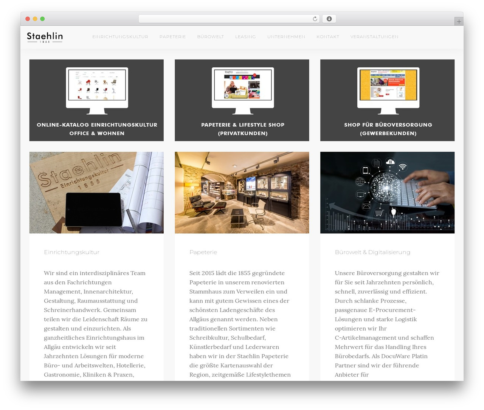
Task: Open the Bürowelt menu item
Action: [x=211, y=37]
